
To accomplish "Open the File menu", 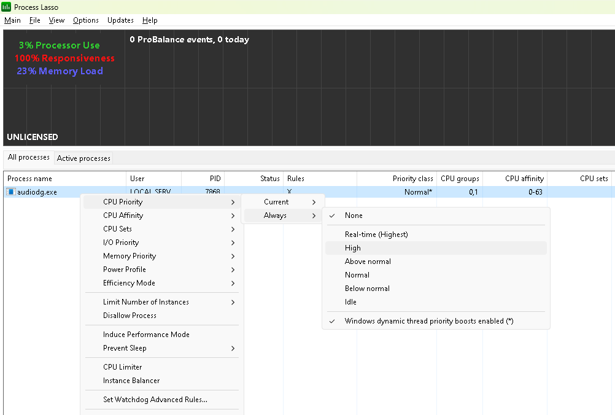I will pos(34,20).
